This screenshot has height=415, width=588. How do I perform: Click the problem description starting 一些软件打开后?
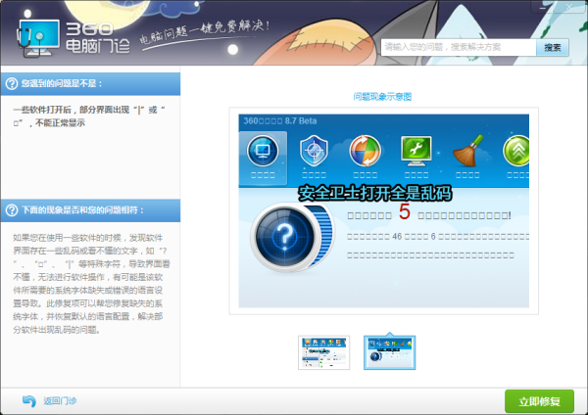89,116
